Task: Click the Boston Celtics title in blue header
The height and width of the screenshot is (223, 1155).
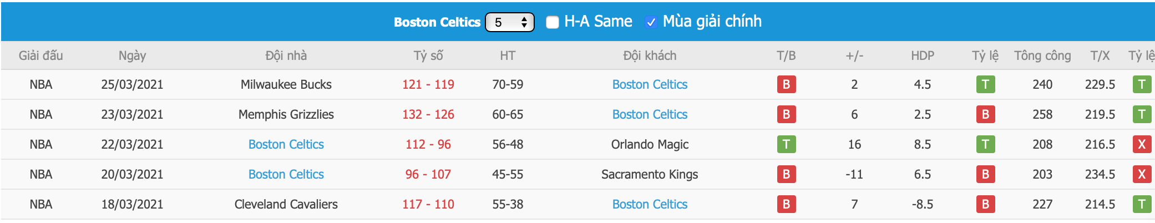Action: point(437,22)
